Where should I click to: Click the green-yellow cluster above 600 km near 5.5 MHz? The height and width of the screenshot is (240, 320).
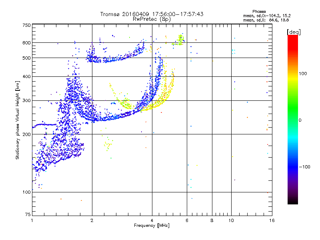(x=180, y=40)
